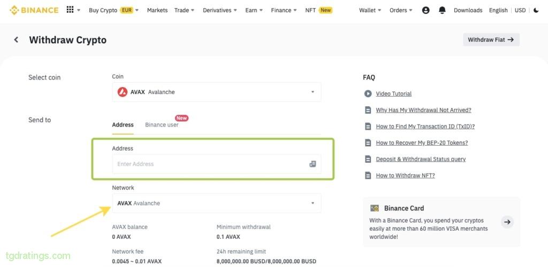Go back with the left arrow
Image resolution: width=548 pixels, height=267 pixels.
16,40
